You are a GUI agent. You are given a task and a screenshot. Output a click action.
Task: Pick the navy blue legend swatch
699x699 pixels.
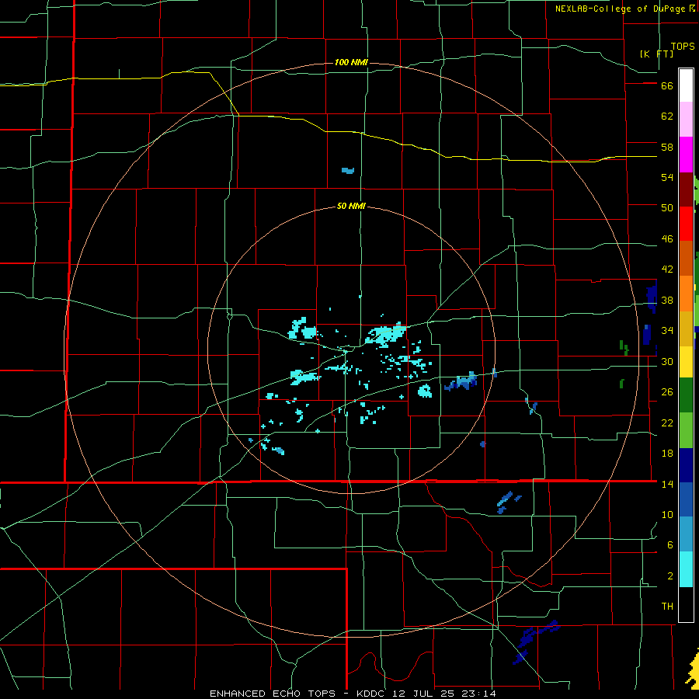pyautogui.click(x=686, y=465)
